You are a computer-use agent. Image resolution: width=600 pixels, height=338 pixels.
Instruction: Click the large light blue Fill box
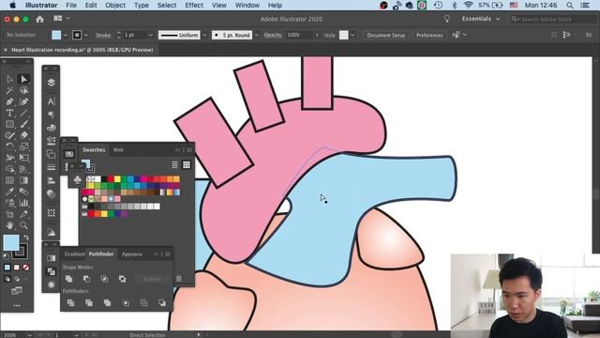coord(11,242)
